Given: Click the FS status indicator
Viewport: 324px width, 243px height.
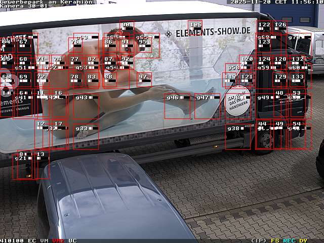Looking at the screenshot, I should tap(275, 240).
